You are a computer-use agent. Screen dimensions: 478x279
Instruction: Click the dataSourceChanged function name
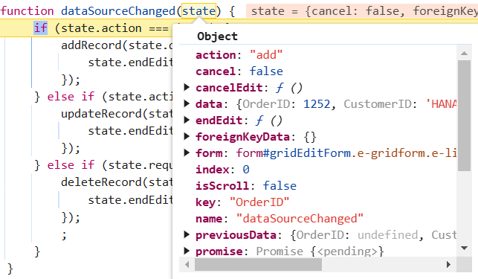pos(118,11)
